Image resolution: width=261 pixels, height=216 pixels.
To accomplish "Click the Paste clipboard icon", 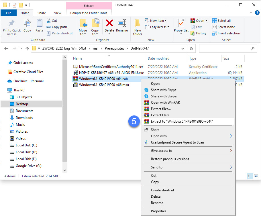I will tap(40, 23).
